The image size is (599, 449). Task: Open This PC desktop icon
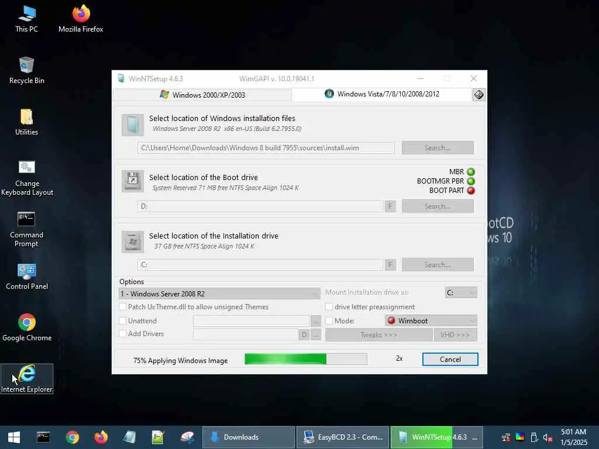26,19
